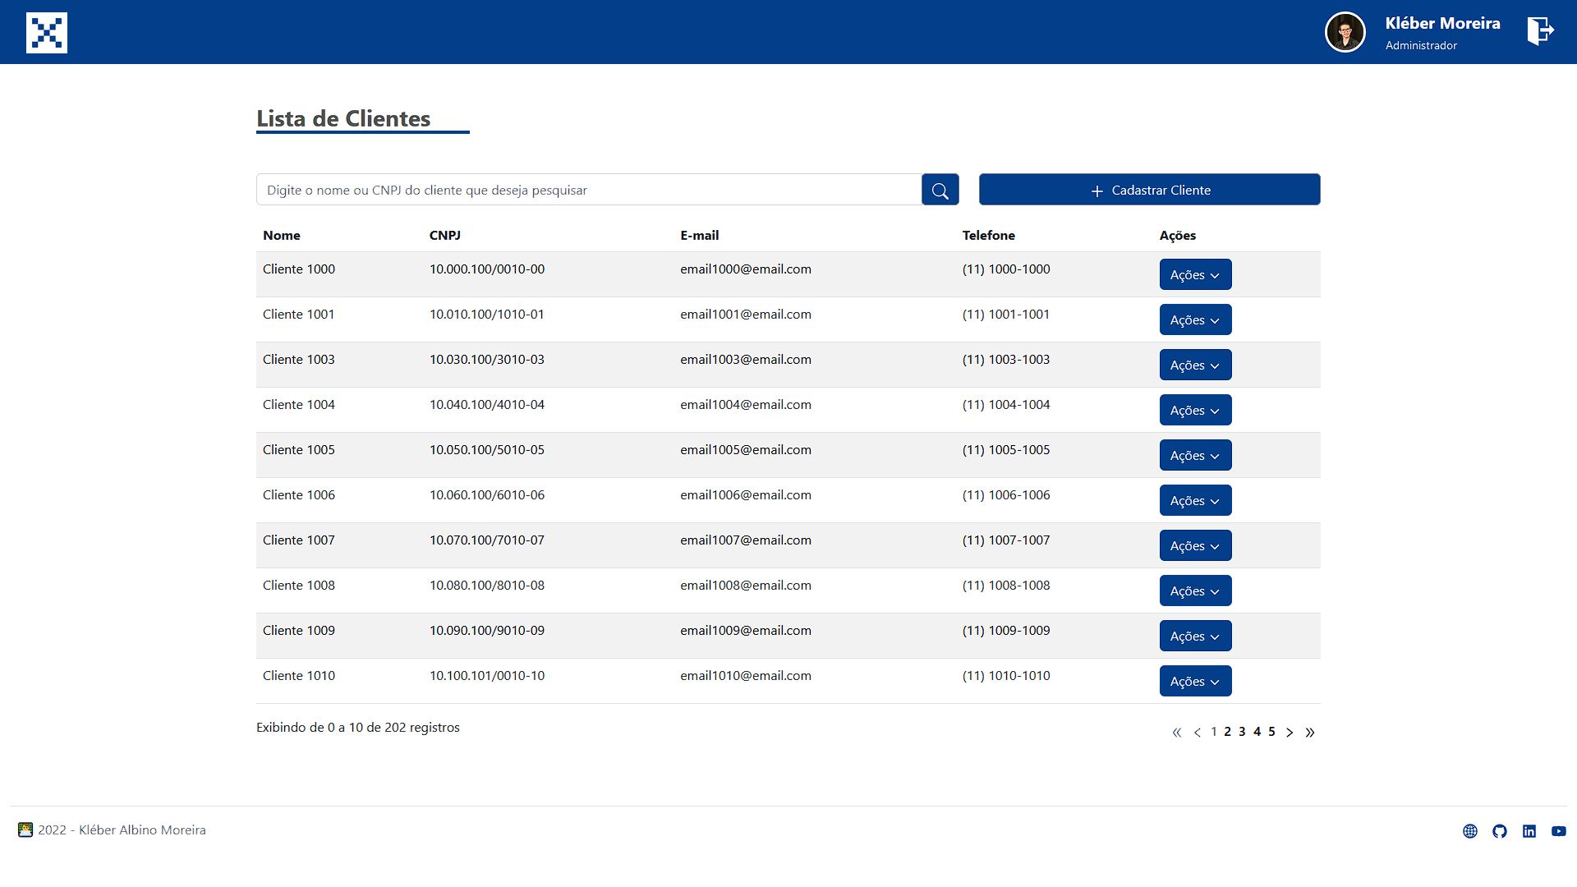This screenshot has height=887, width=1577.
Task: Go to previous page with arrow
Action: tap(1197, 733)
